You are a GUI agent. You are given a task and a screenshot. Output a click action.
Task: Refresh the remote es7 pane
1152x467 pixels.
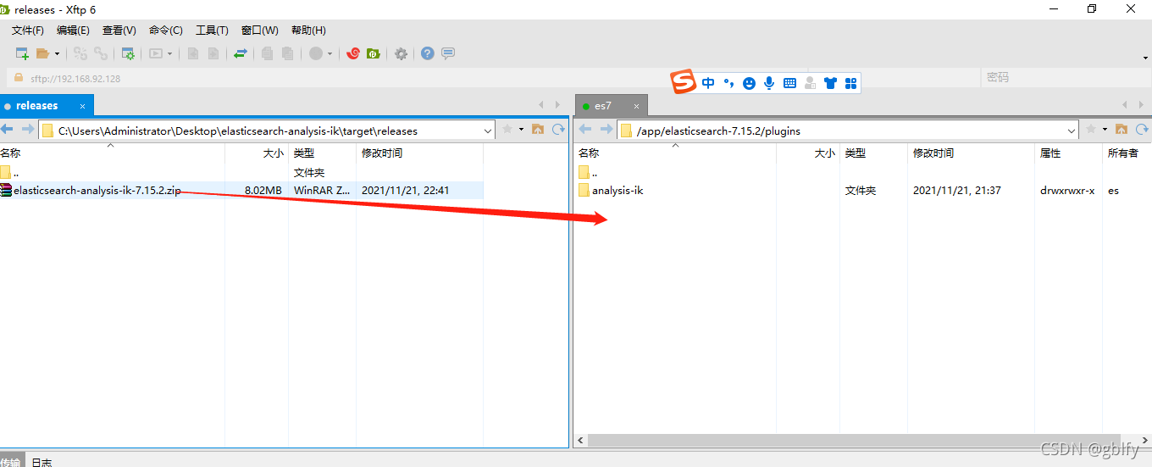click(x=1142, y=130)
